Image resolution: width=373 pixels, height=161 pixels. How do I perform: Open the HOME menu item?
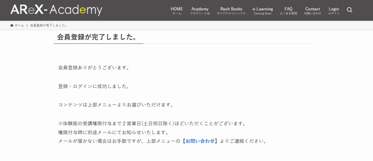tap(177, 11)
